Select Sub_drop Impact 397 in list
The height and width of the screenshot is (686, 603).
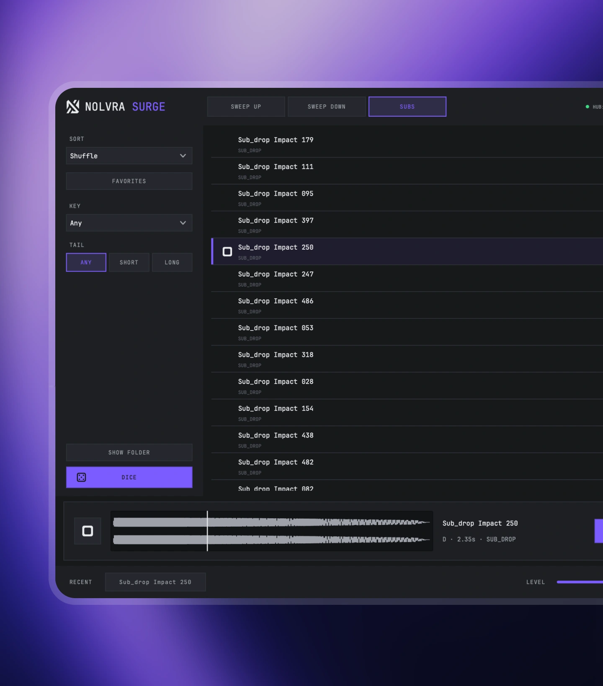point(407,225)
